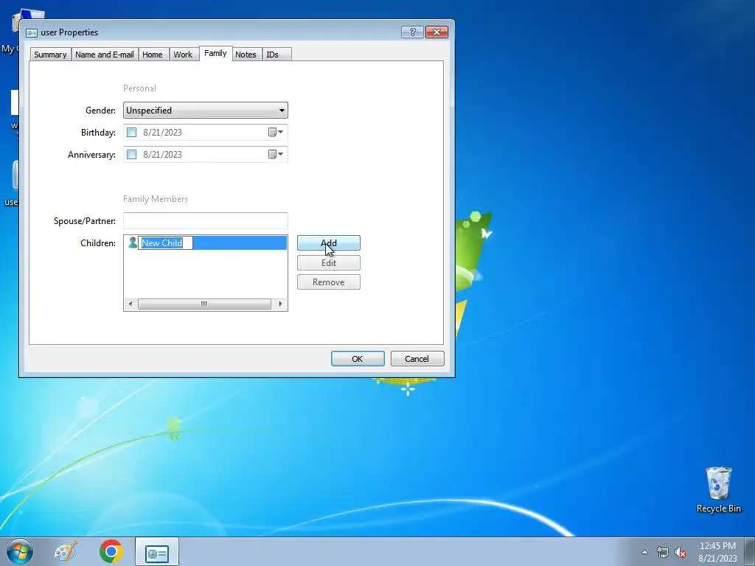Click the Anniversary date 8/21/2023 text
Viewport: 755px width, 566px height.
click(x=162, y=155)
